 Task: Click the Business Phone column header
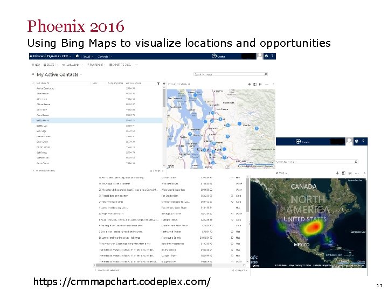(x=134, y=84)
